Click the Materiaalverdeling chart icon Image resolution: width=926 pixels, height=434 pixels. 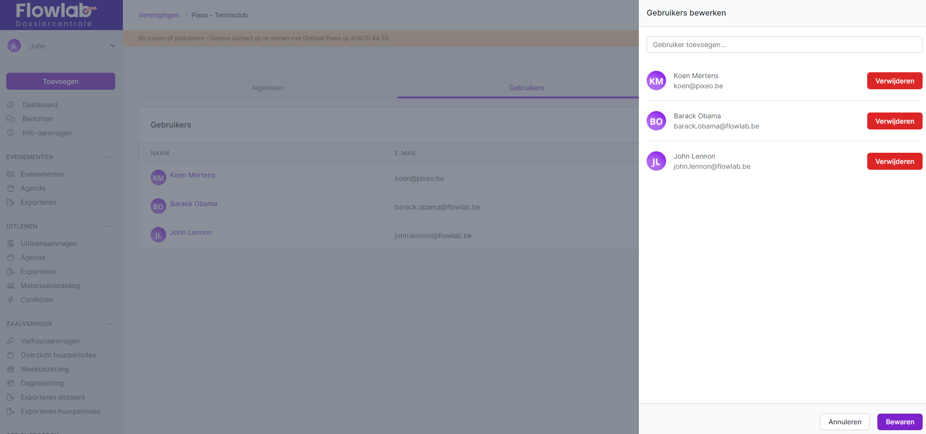pyautogui.click(x=11, y=286)
